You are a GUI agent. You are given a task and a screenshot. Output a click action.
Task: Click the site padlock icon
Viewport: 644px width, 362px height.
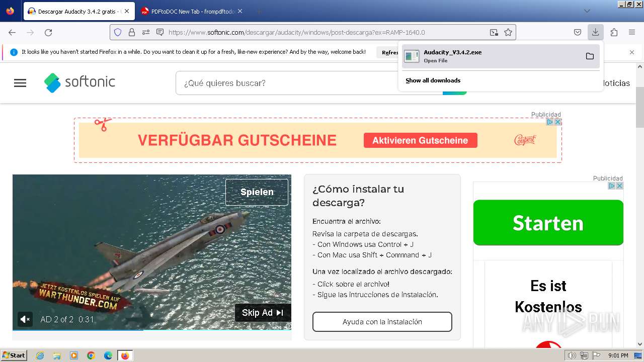pos(132,32)
